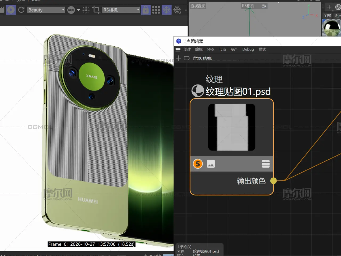This screenshot has height=256, width=341.
Task: Click the tag-shaped icon beside 背面01绿色
Action: pos(187,58)
